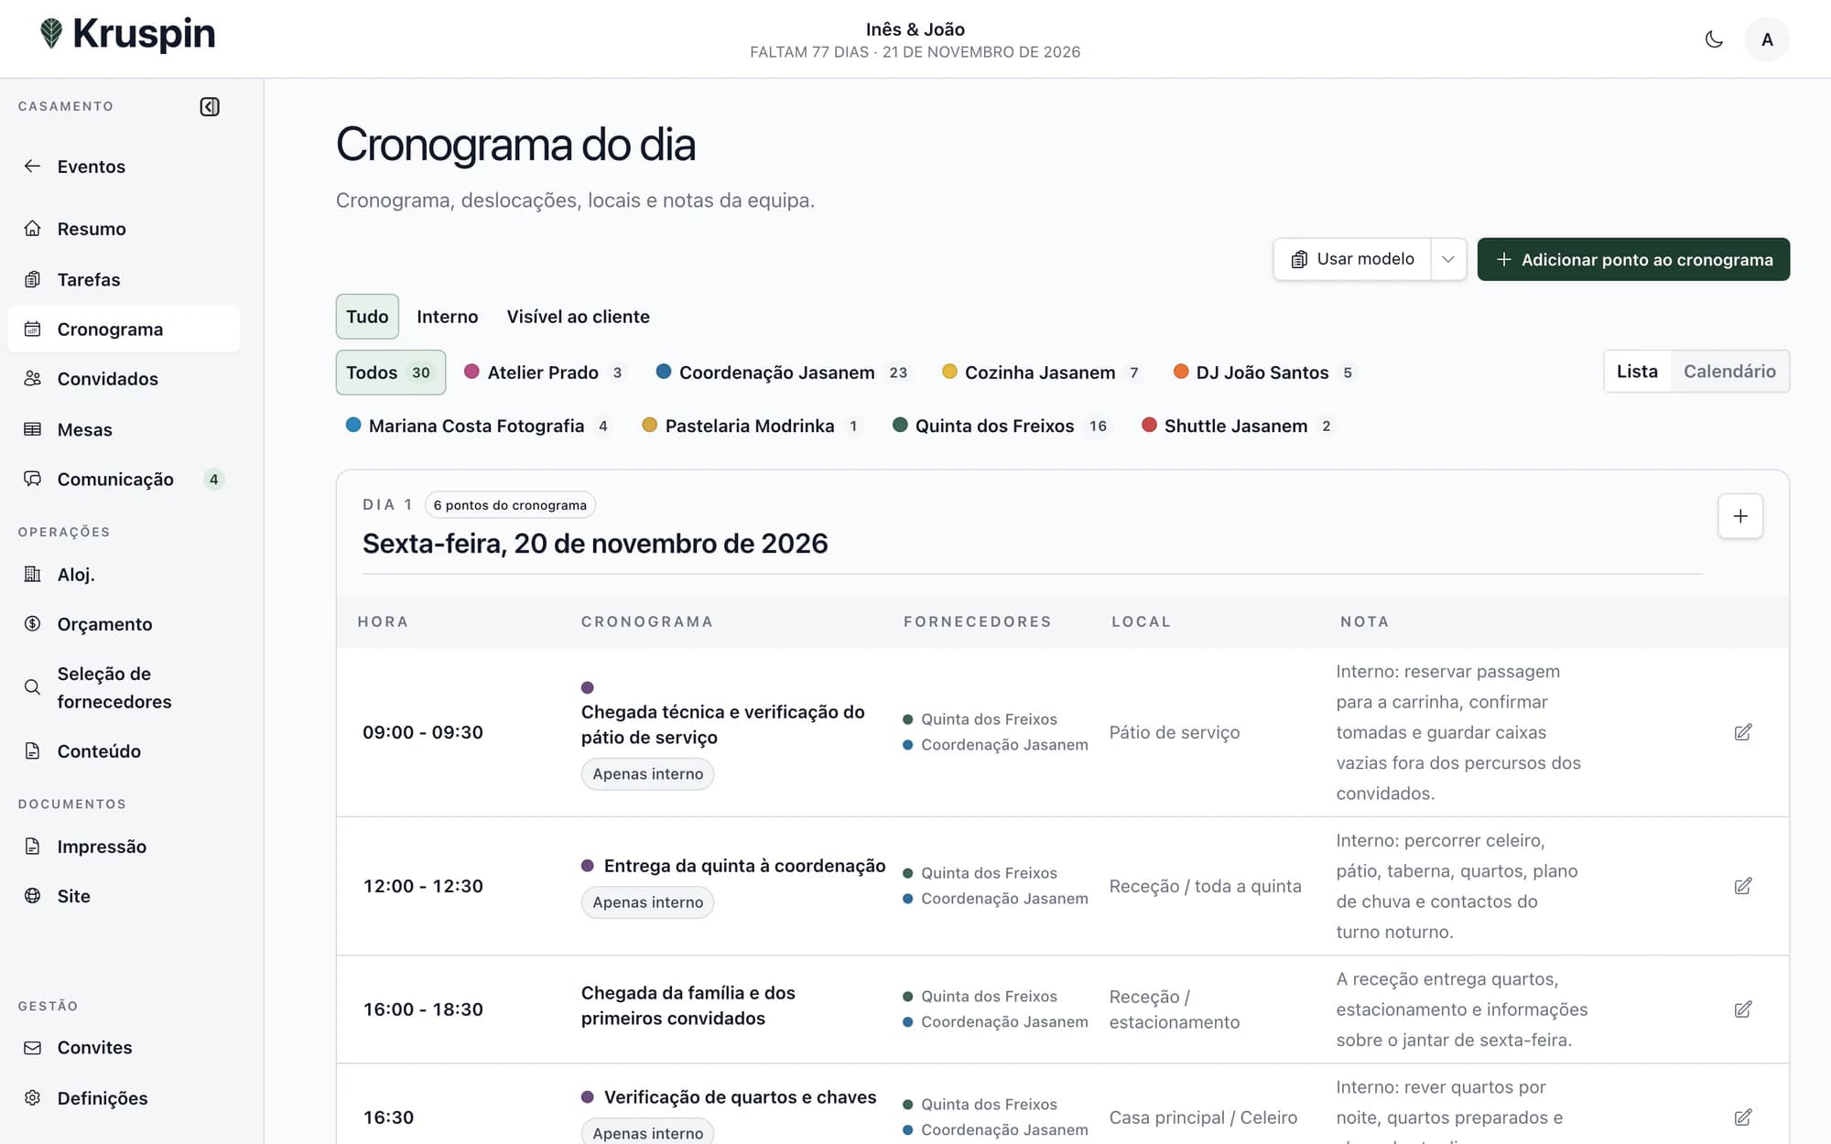Click Adicionar ponto ao cronograma button
The height and width of the screenshot is (1144, 1831).
click(x=1633, y=260)
